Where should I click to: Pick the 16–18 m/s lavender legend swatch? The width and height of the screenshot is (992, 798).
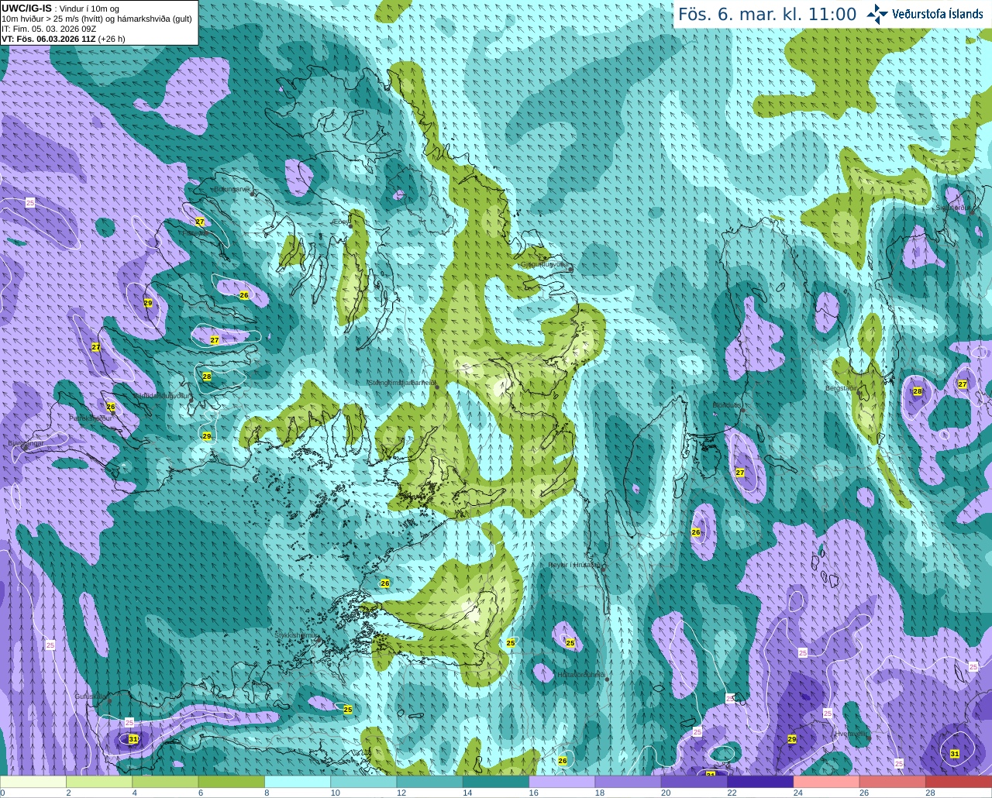[x=562, y=782]
